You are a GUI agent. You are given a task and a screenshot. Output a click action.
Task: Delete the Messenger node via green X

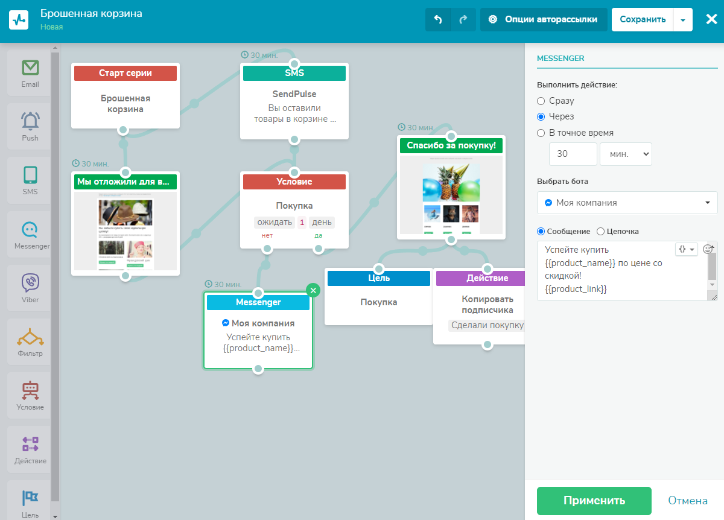313,290
